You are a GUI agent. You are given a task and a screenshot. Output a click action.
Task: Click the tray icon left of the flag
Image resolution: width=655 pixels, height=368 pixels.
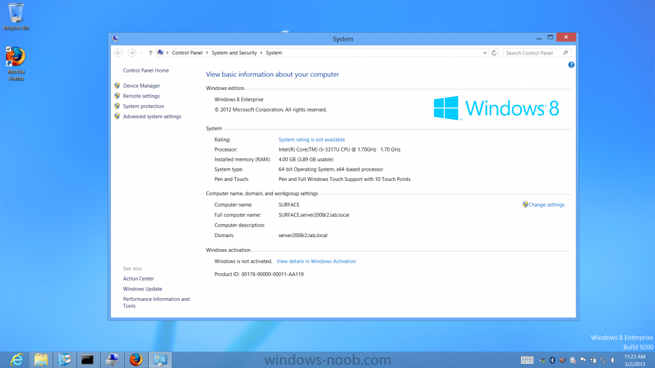(573, 360)
